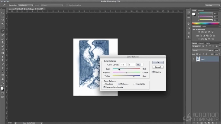Select the Eyedropper tool in the toolbox

(x=2, y=31)
